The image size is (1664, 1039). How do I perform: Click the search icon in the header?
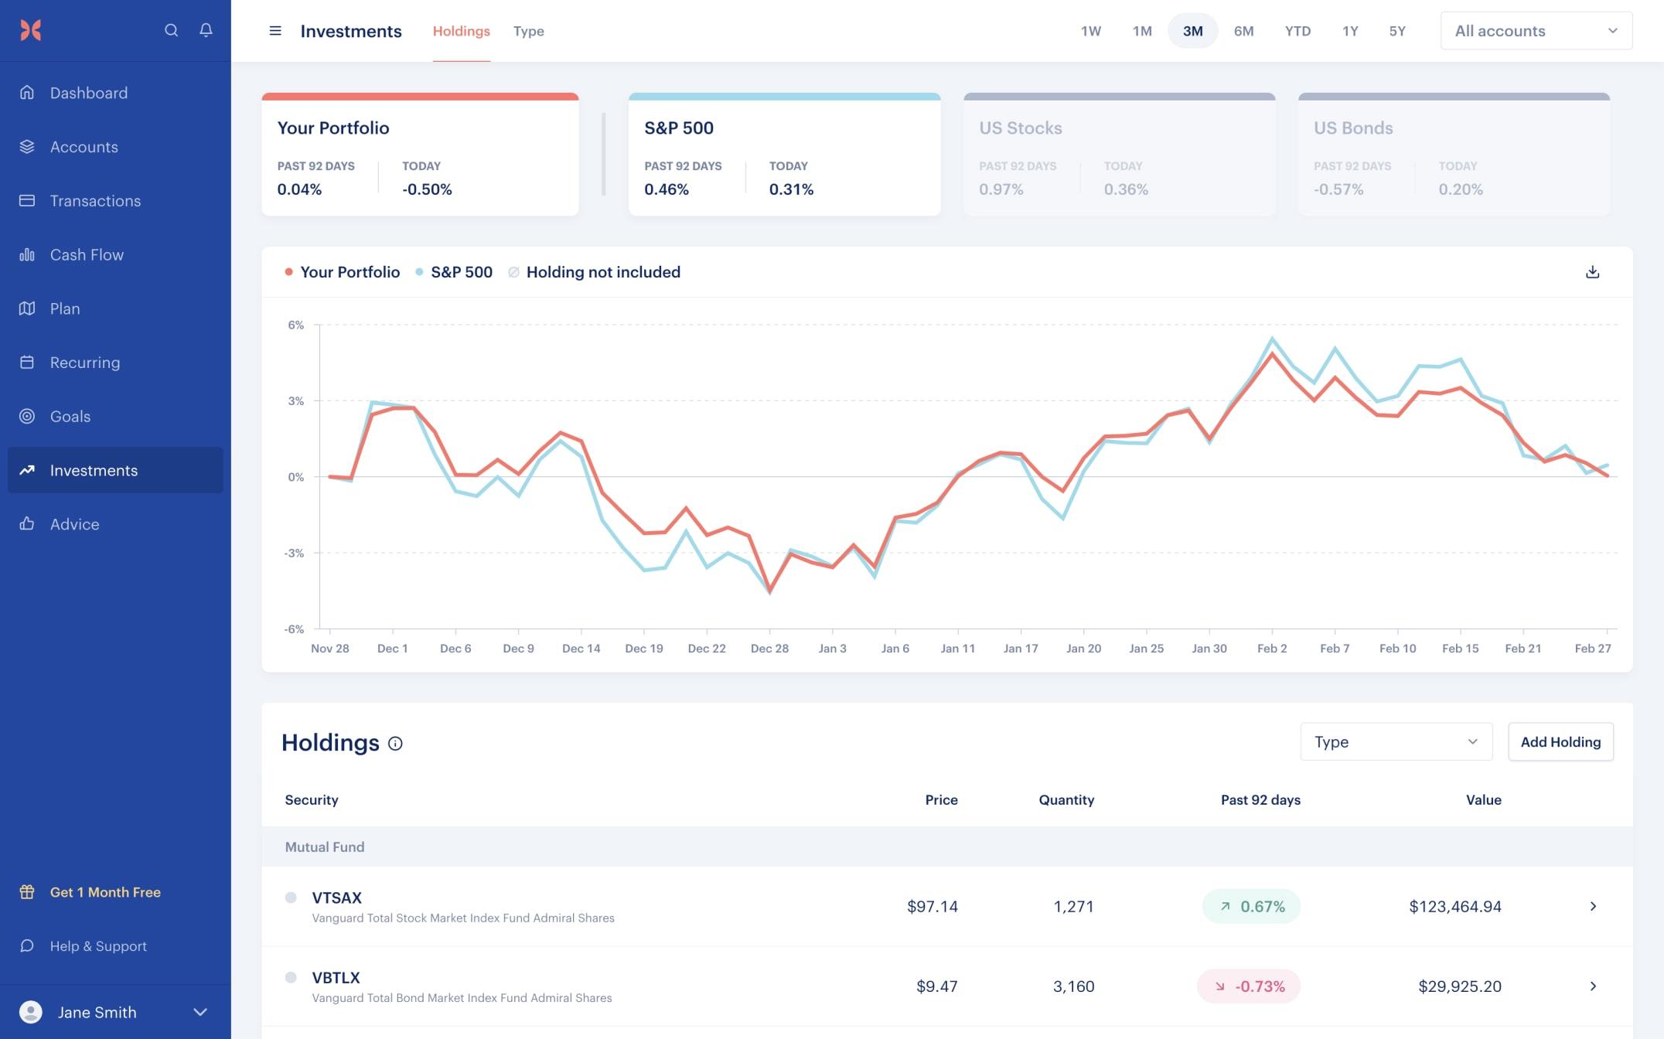[x=171, y=30]
